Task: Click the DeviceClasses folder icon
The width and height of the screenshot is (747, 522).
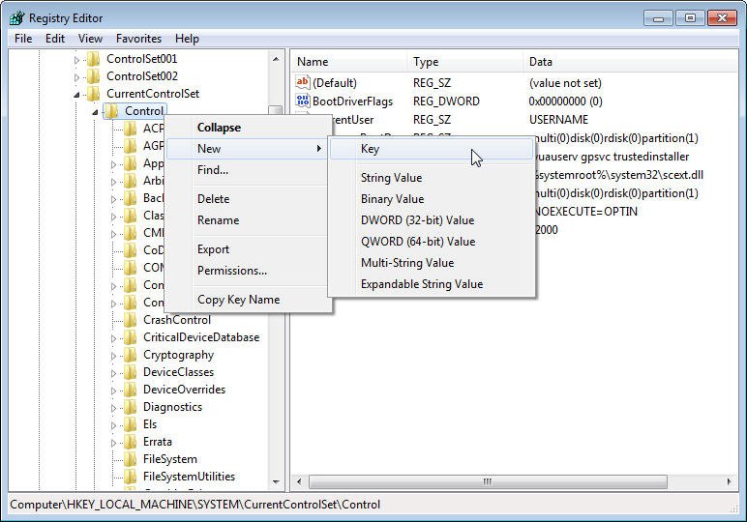Action: click(x=131, y=372)
